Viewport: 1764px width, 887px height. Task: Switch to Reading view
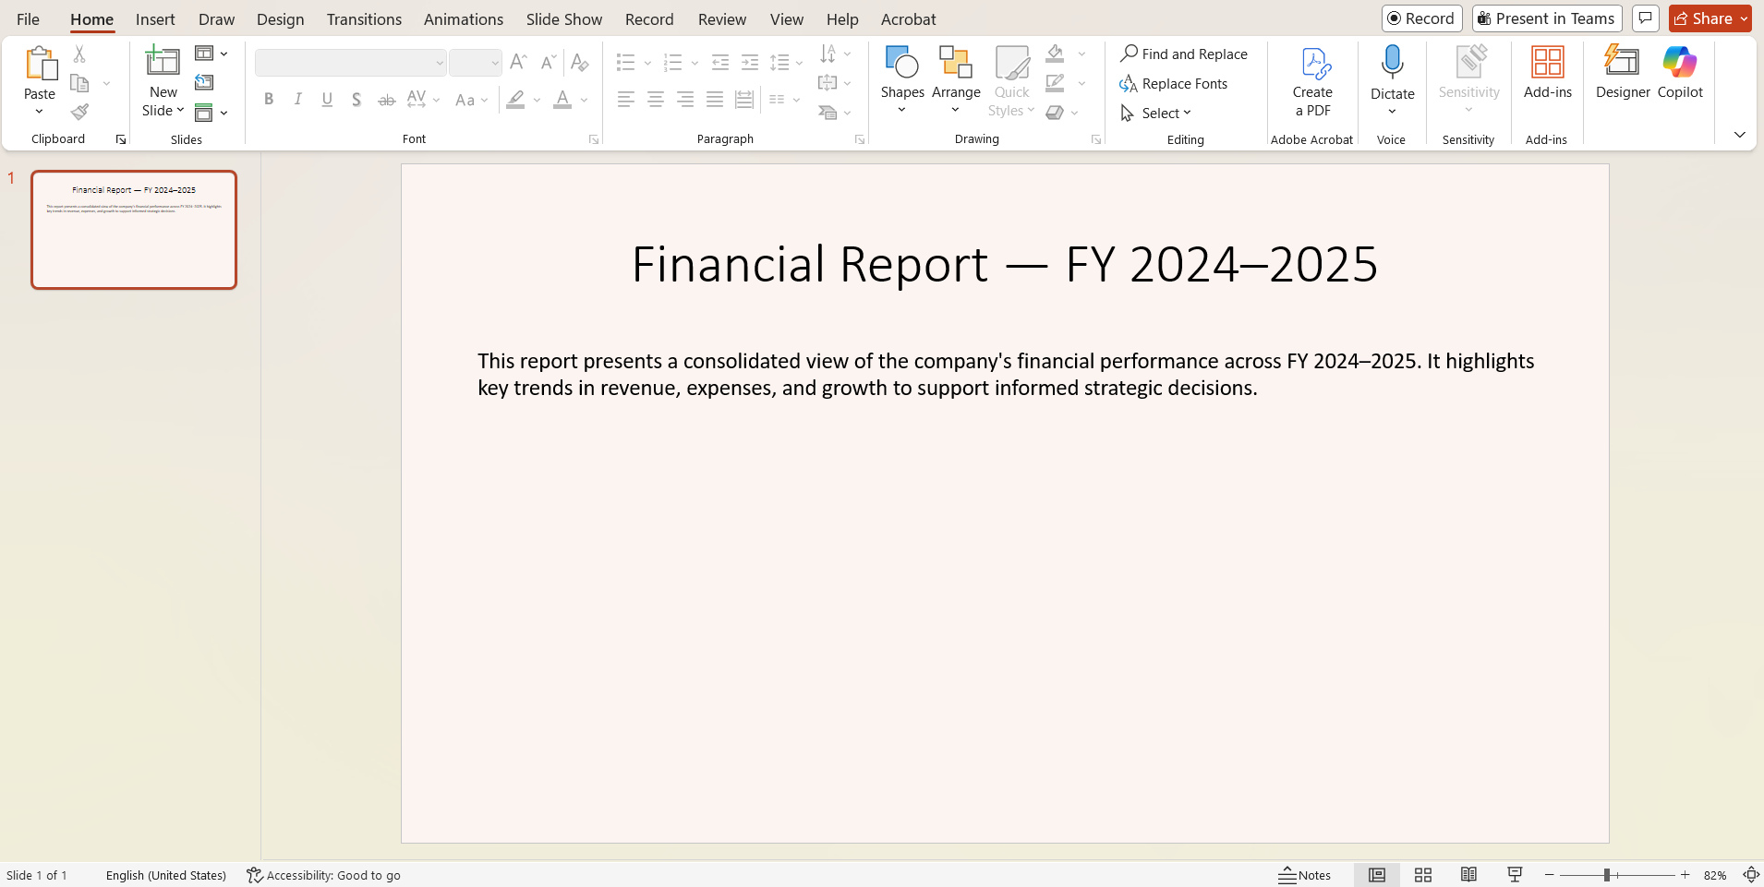(1468, 875)
